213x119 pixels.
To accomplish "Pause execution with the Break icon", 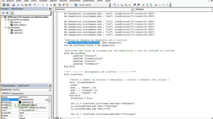I will click(x=47, y=5).
